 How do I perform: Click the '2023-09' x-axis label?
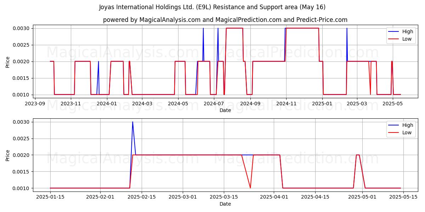35,104
